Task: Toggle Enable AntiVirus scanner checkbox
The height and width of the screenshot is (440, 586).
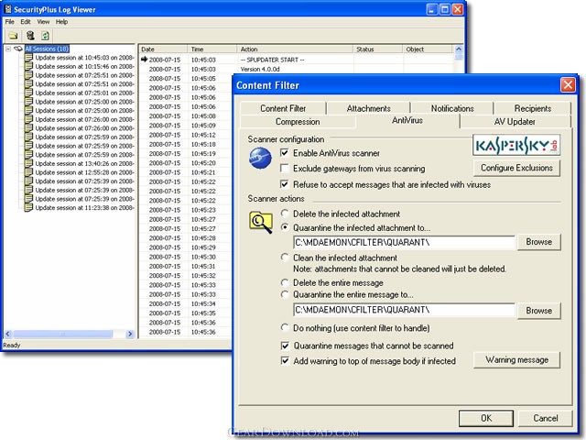Action: click(285, 153)
